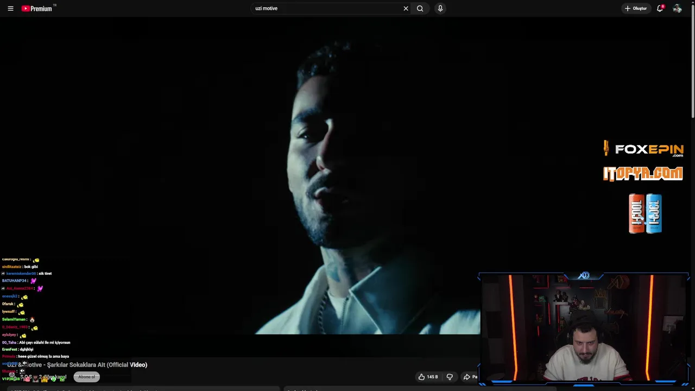Open the Oluştur create button
This screenshot has width=695, height=391.
point(636,8)
